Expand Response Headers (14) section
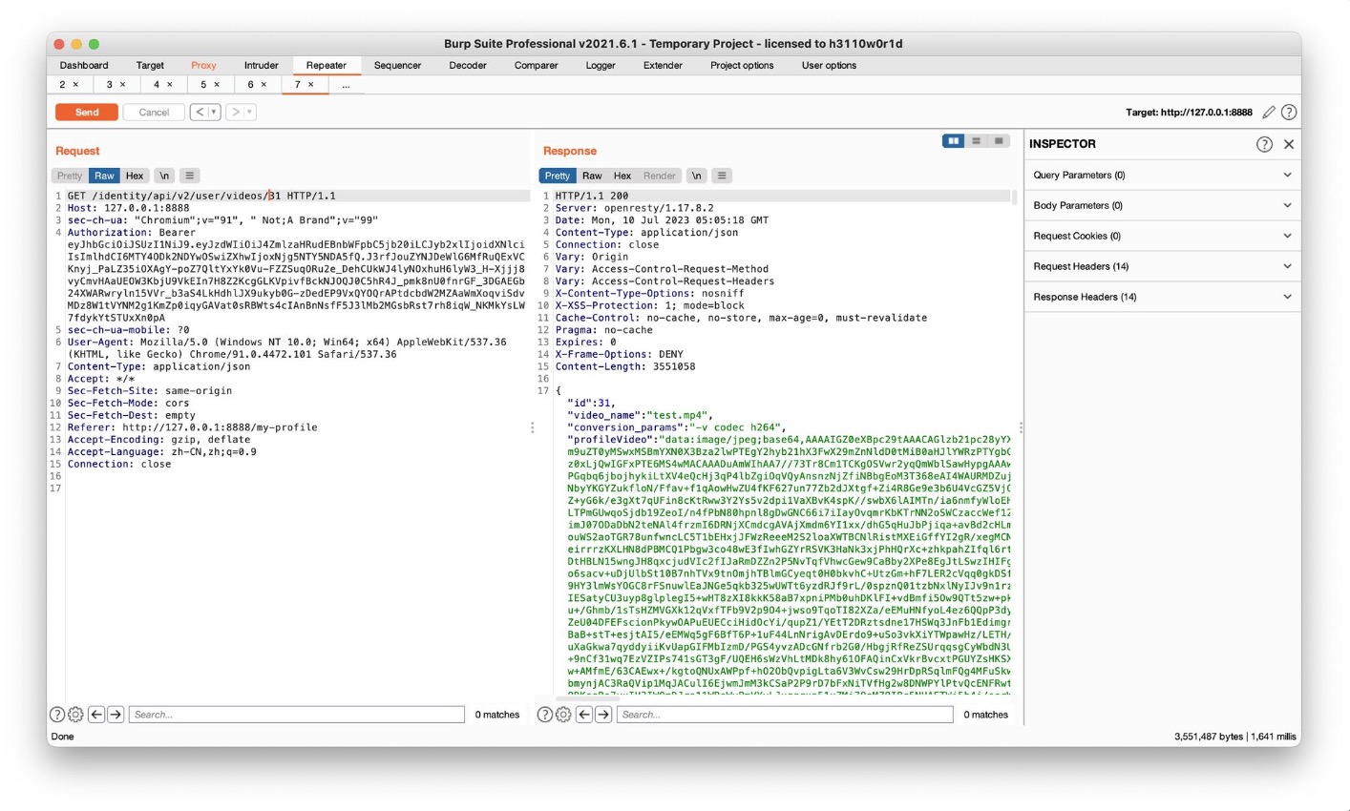Screen dimensions: 1350x811 pos(1162,297)
